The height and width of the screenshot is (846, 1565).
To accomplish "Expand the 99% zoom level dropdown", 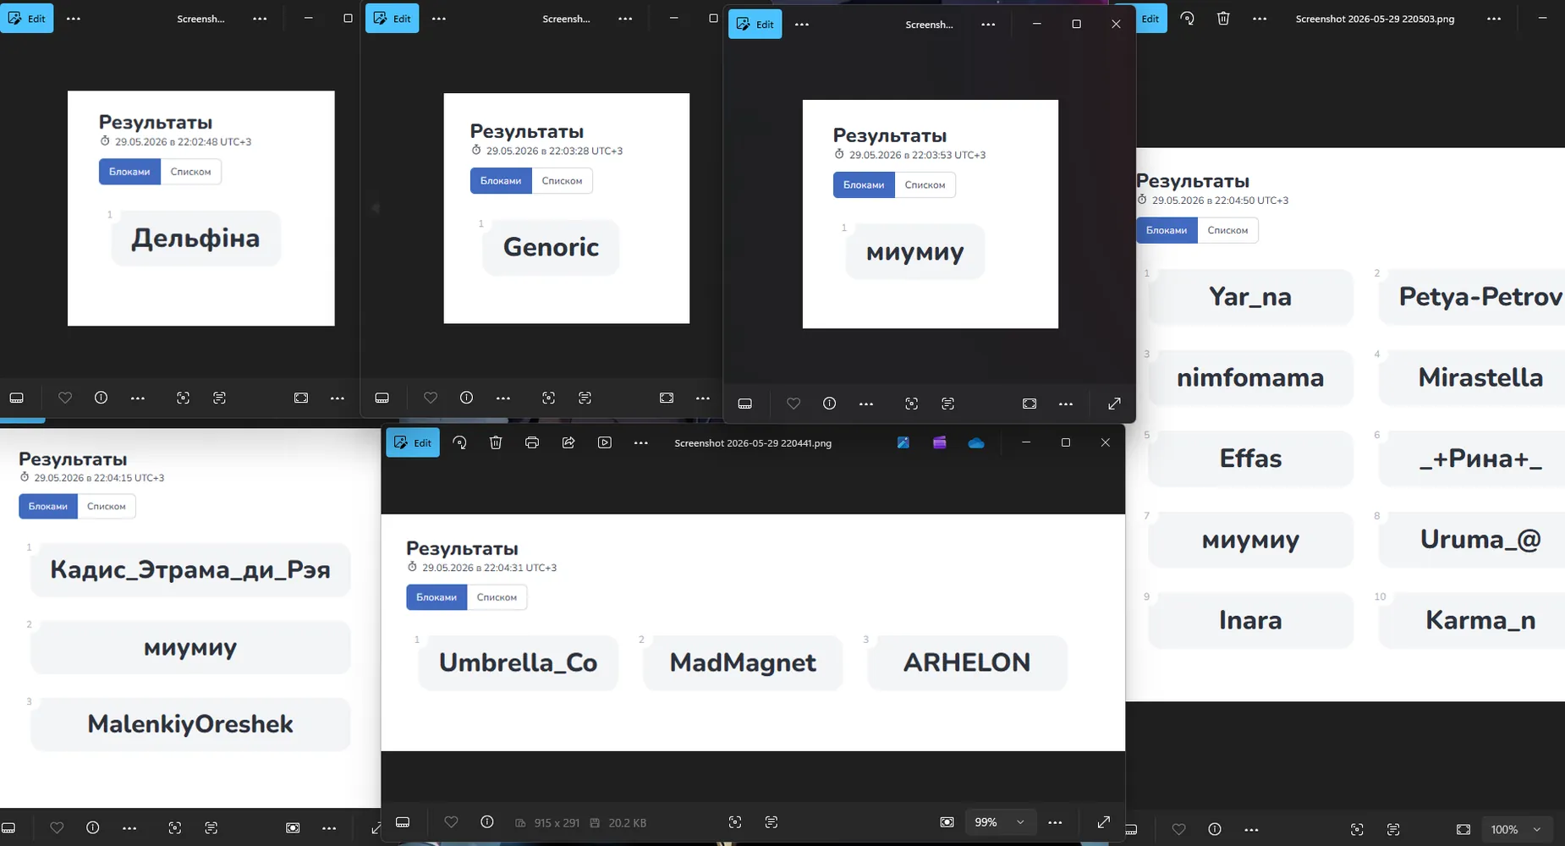I will coord(1020,822).
